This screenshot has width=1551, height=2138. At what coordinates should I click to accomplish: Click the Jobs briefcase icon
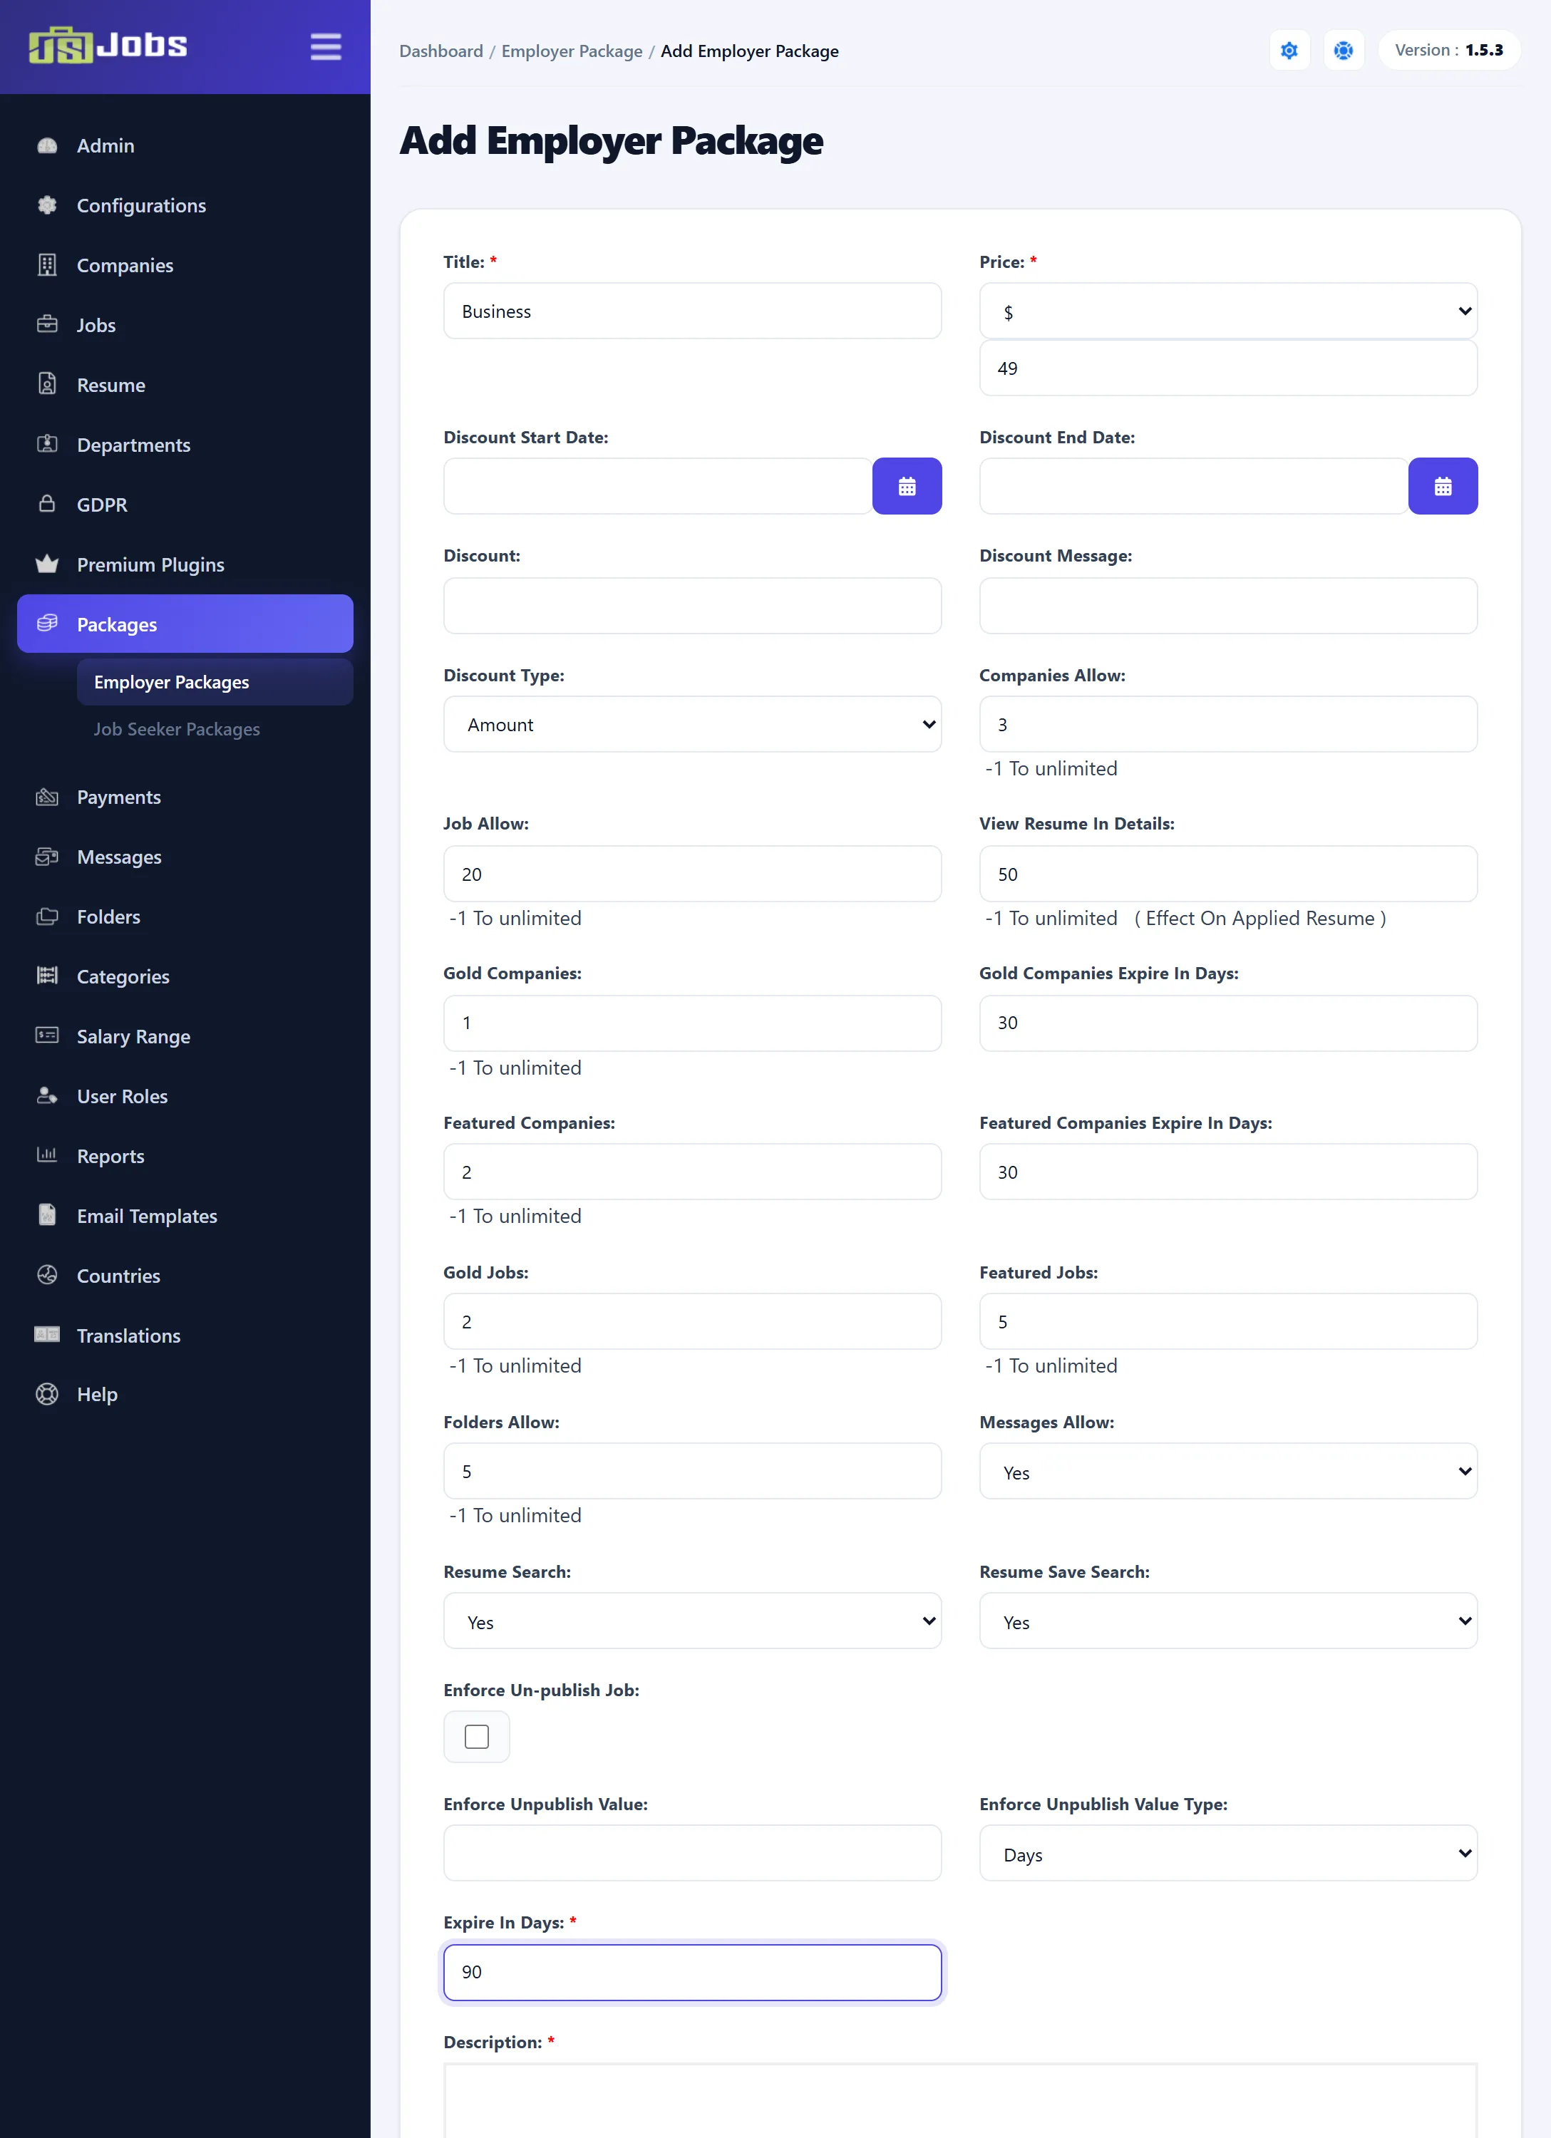point(47,324)
